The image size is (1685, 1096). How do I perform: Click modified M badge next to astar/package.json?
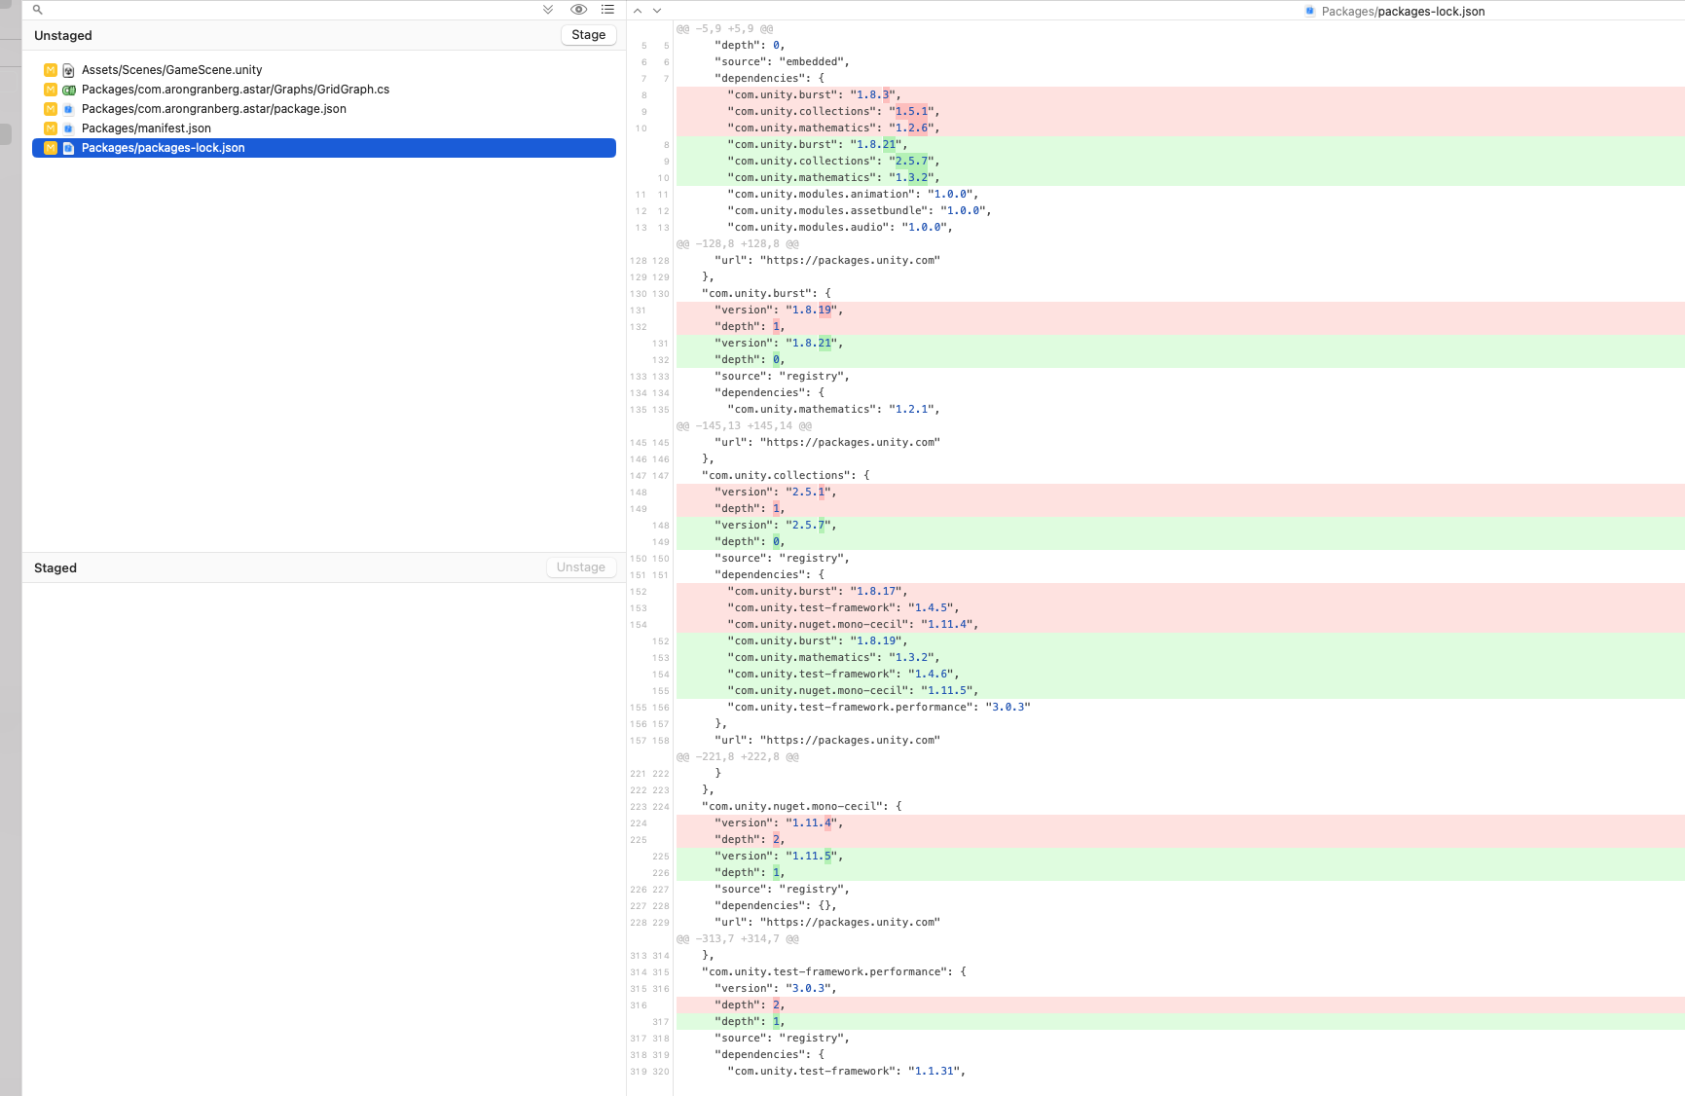51,109
